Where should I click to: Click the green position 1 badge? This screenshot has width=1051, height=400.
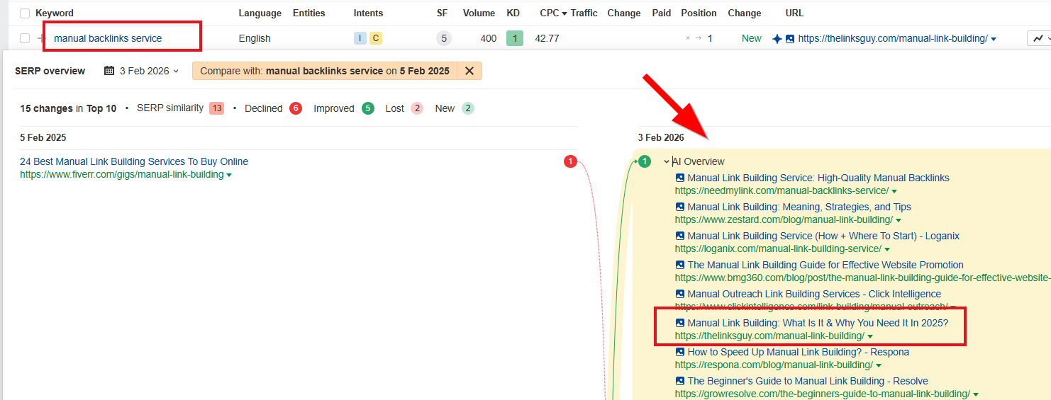coord(644,161)
